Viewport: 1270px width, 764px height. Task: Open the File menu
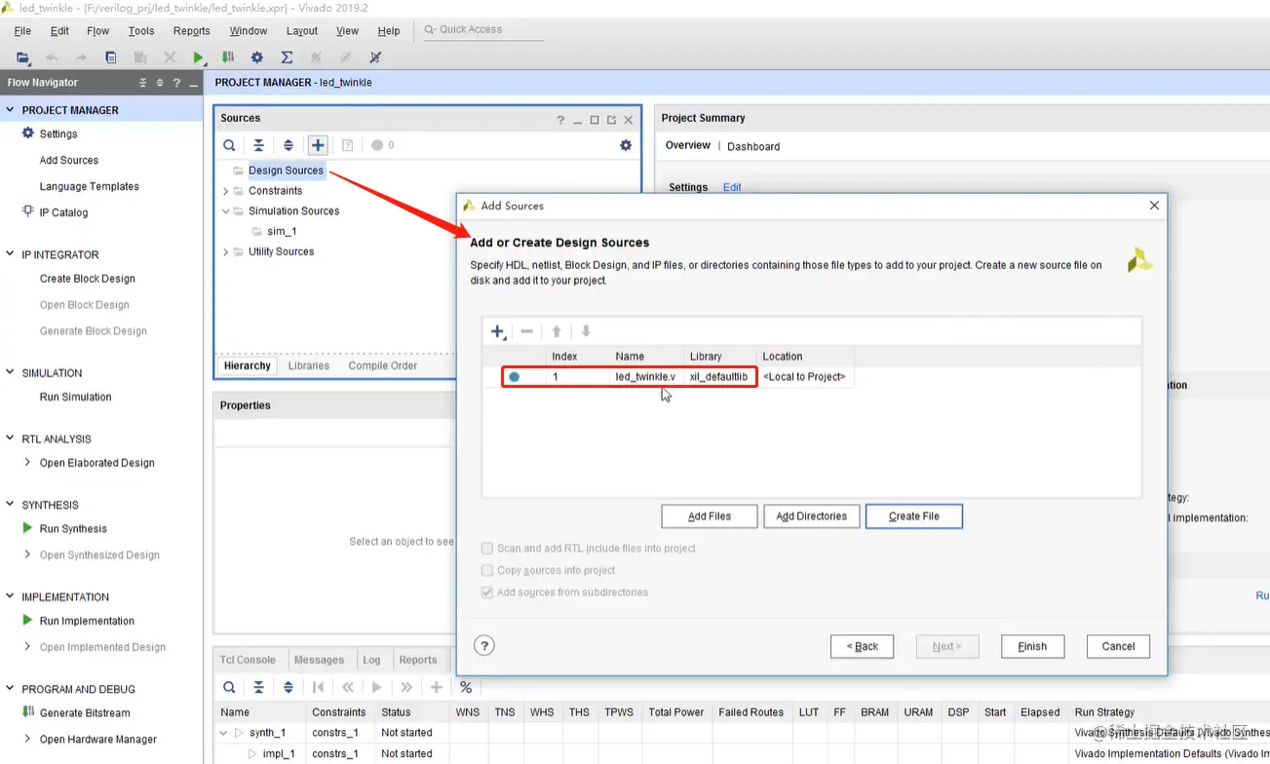(22, 31)
